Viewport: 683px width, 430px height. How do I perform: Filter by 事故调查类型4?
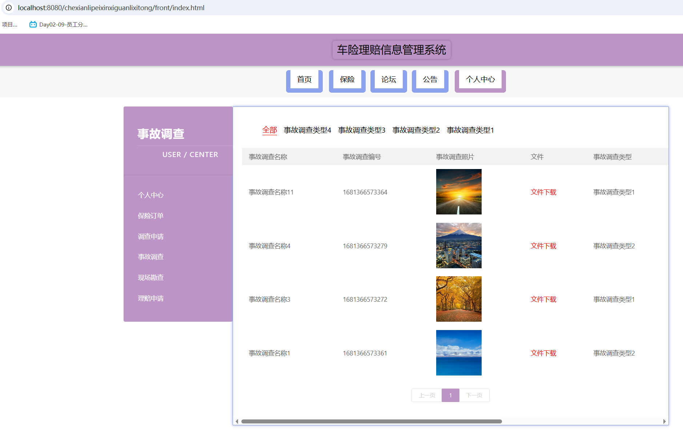click(x=308, y=130)
